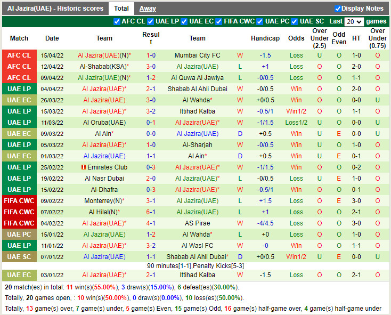Viewport: 391px width, 315px height.
Task: Click the Handicap column header
Action: pos(265,38)
